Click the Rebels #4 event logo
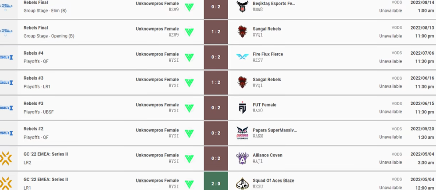436x190 pixels. point(6,57)
